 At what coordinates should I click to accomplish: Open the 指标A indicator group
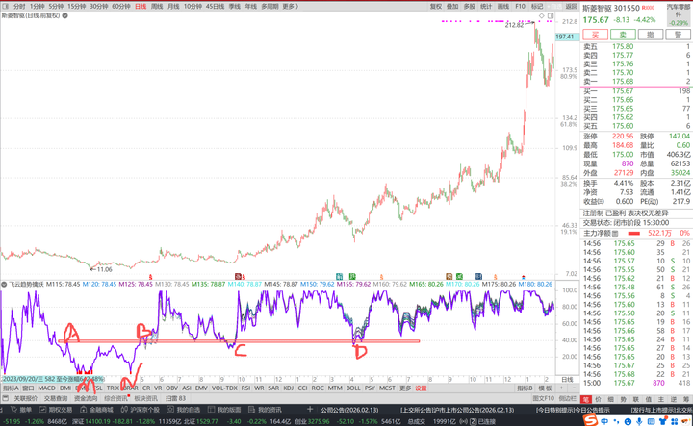click(11, 388)
